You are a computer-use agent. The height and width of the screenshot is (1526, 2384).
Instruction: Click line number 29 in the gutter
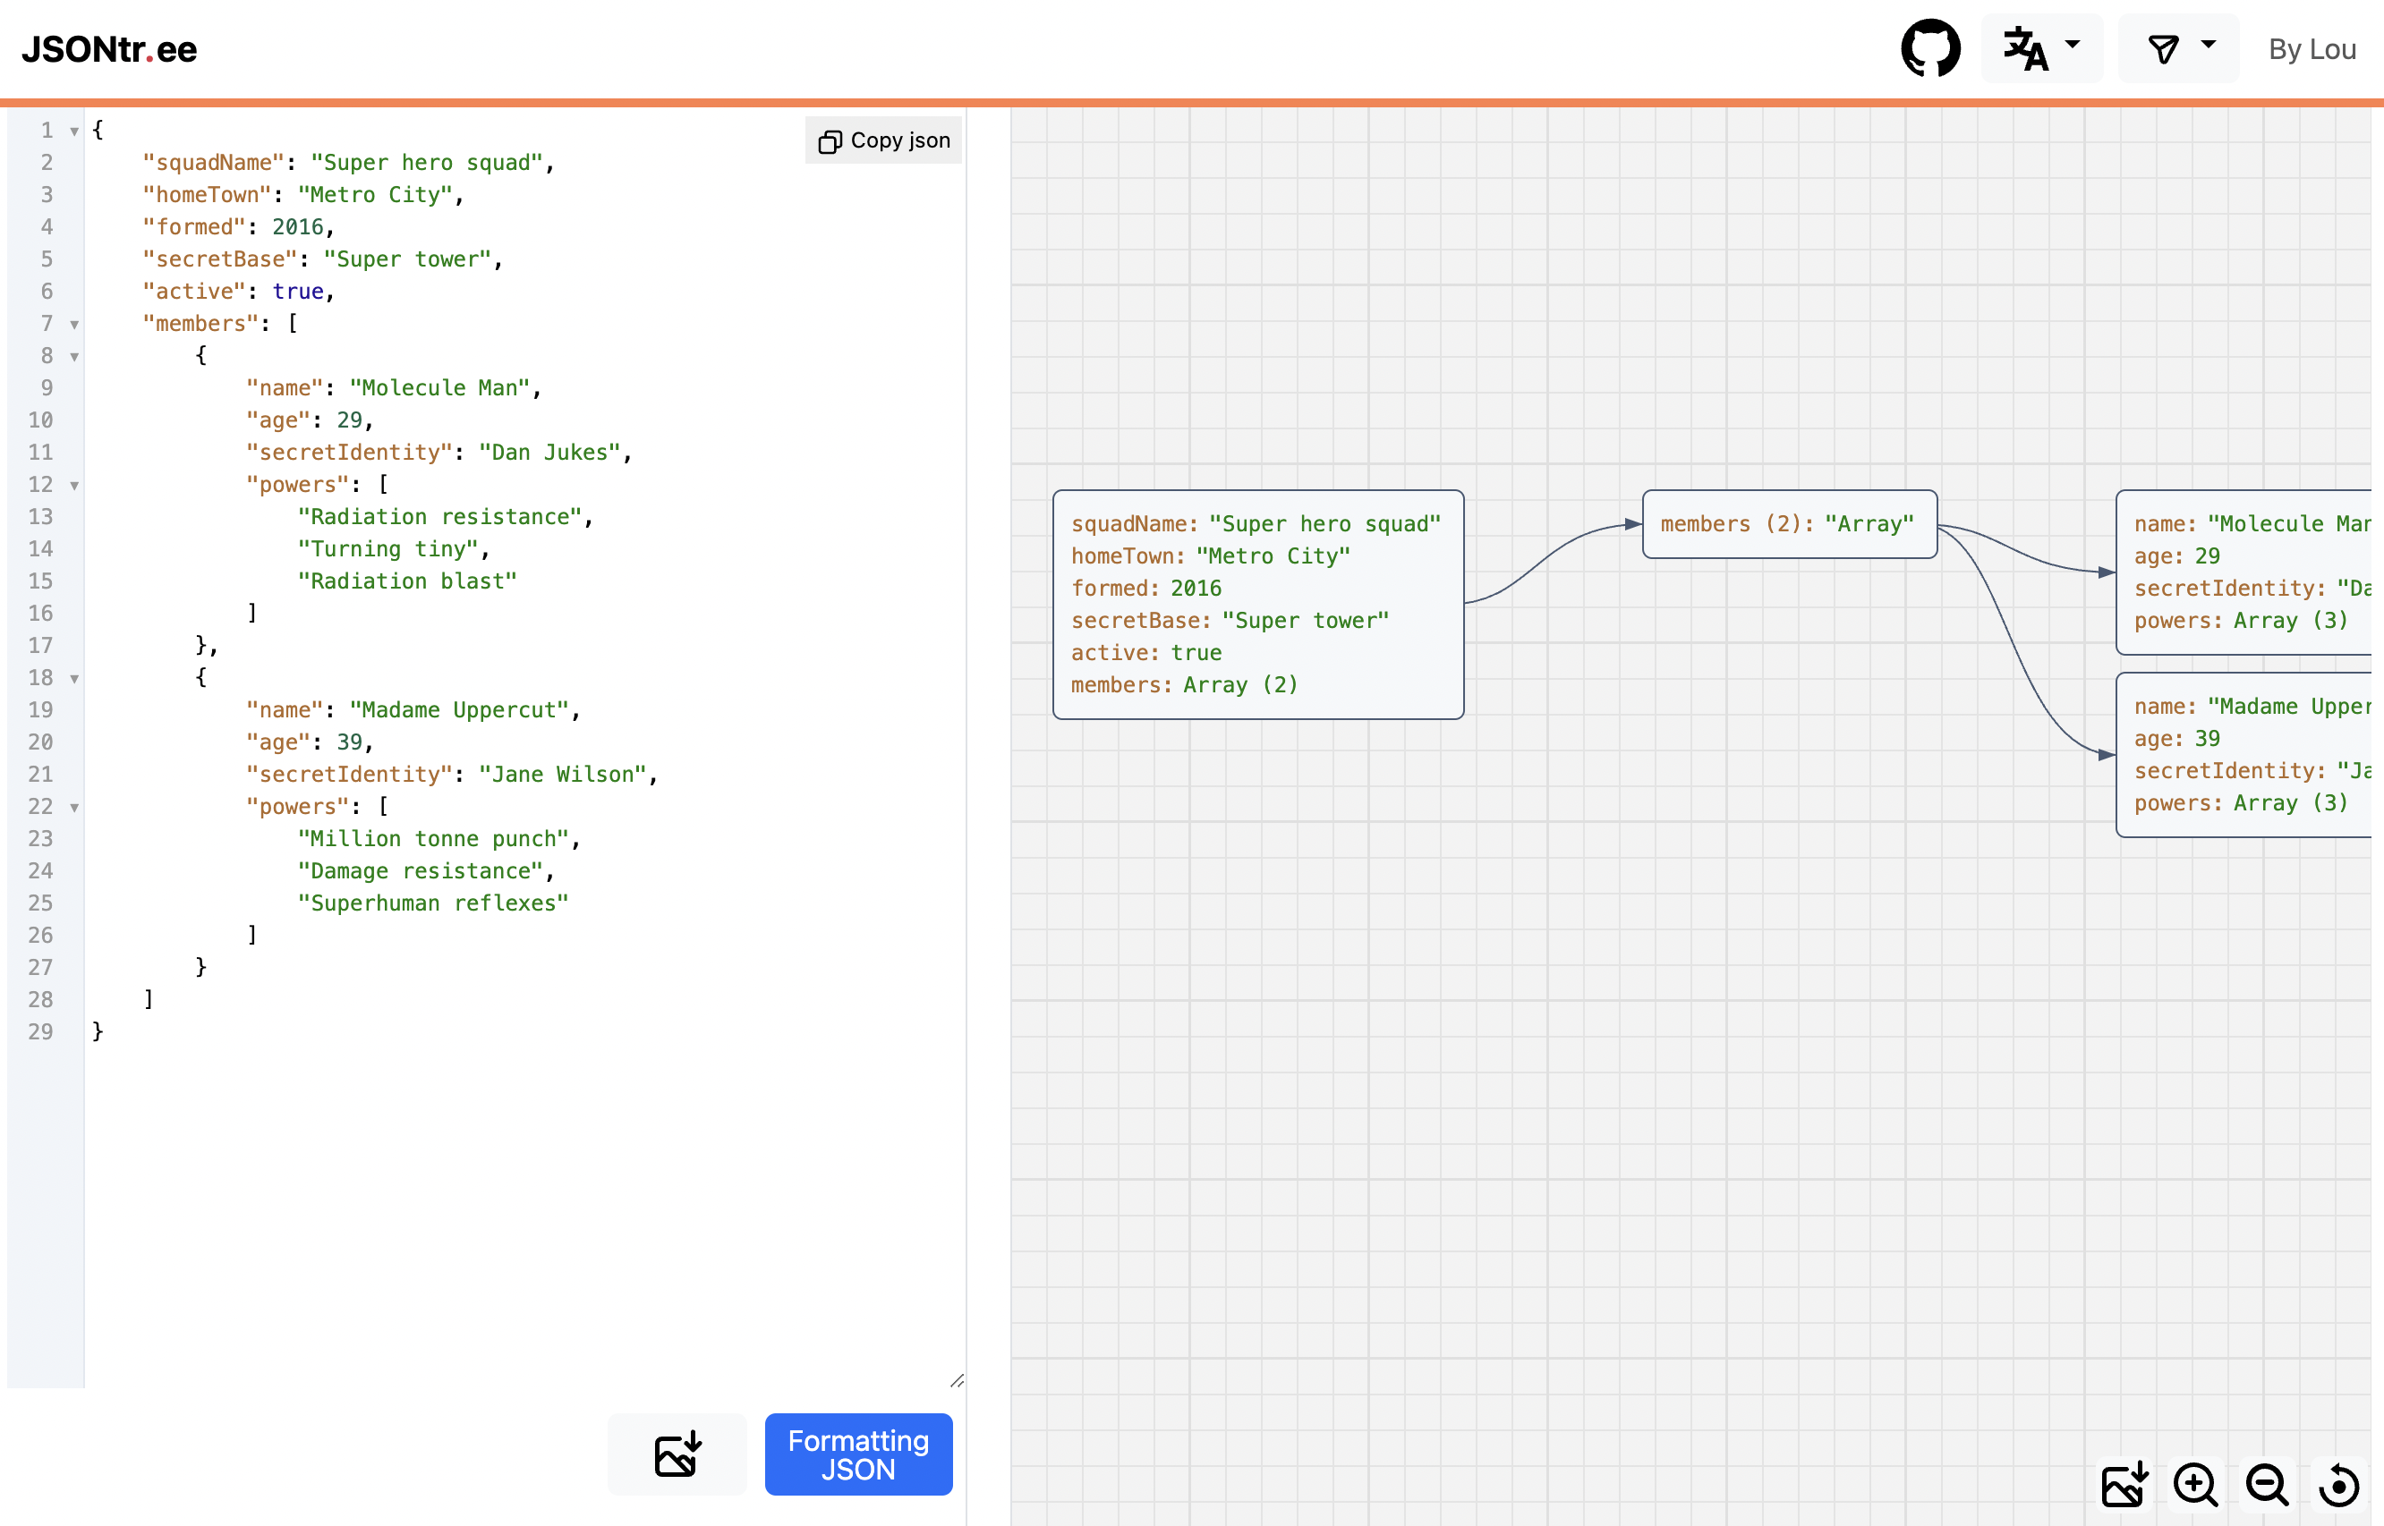point(40,1031)
